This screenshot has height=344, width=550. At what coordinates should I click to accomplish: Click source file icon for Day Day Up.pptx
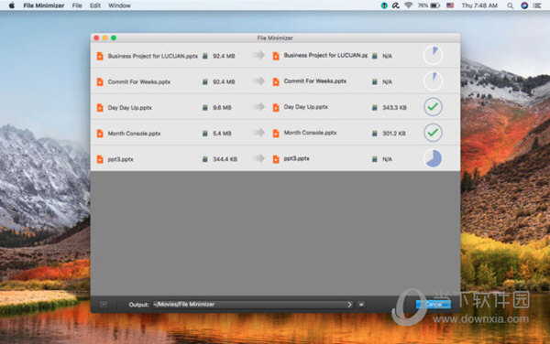100,108
